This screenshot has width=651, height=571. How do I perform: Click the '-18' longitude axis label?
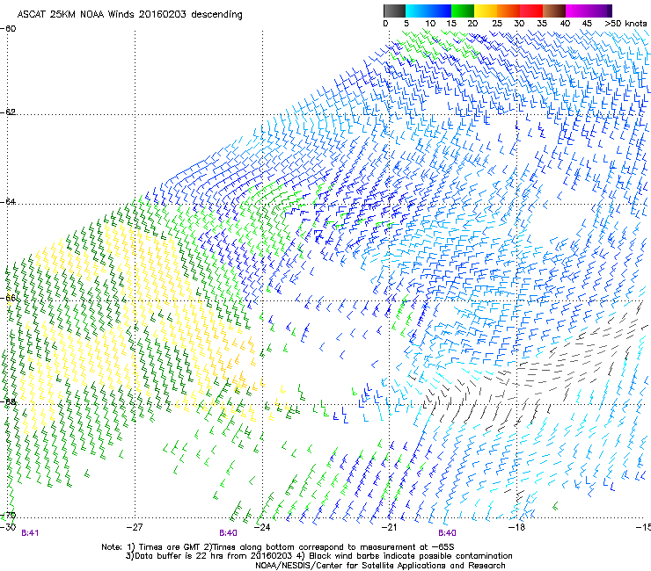click(x=516, y=527)
